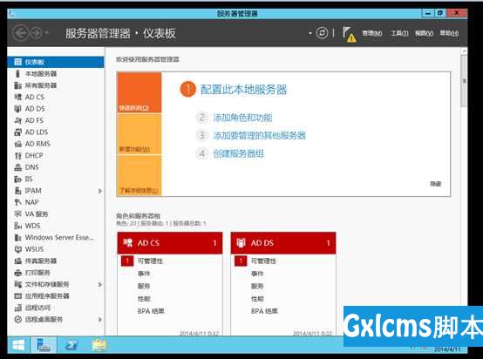
Task: Expand the 远程桌面服务 arrow
Action: click(100, 320)
